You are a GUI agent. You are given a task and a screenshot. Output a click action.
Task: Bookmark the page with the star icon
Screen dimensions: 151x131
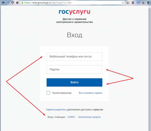point(123,3)
